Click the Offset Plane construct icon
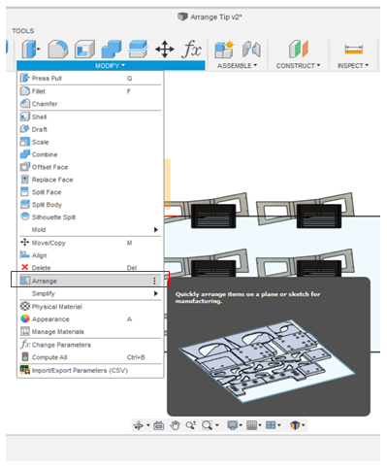 coord(299,50)
